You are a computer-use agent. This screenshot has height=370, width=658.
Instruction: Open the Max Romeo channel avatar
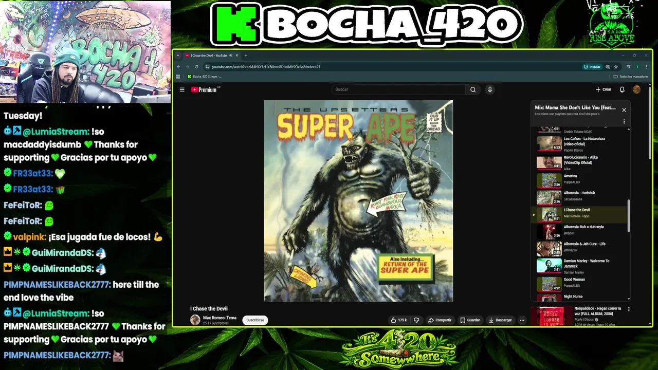(x=195, y=320)
